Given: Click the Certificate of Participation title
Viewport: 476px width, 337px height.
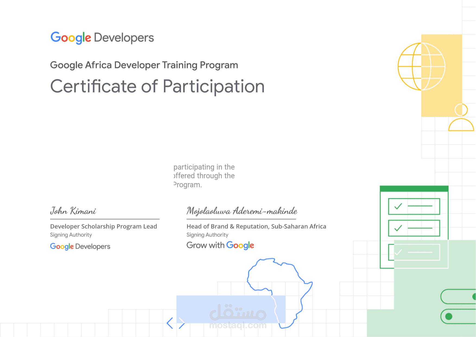Looking at the screenshot, I should point(157,86).
